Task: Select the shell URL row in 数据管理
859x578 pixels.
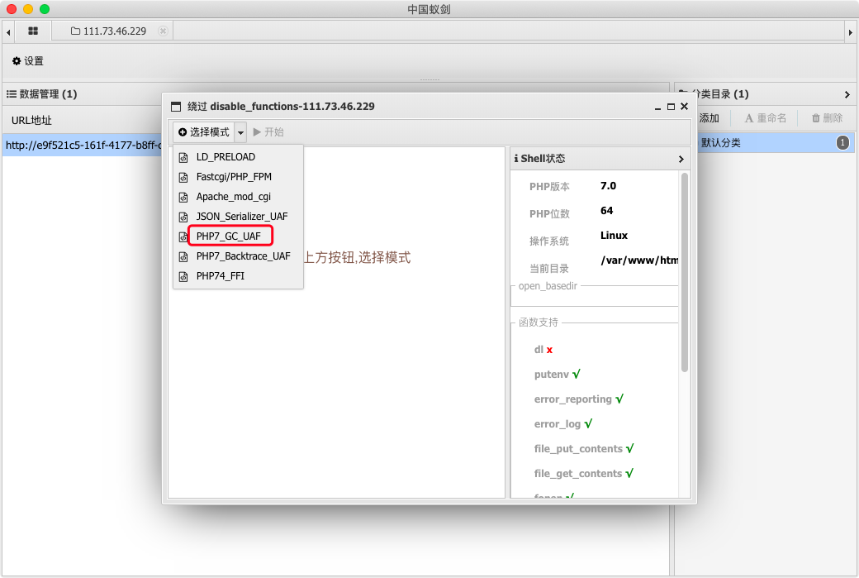Action: pos(82,146)
